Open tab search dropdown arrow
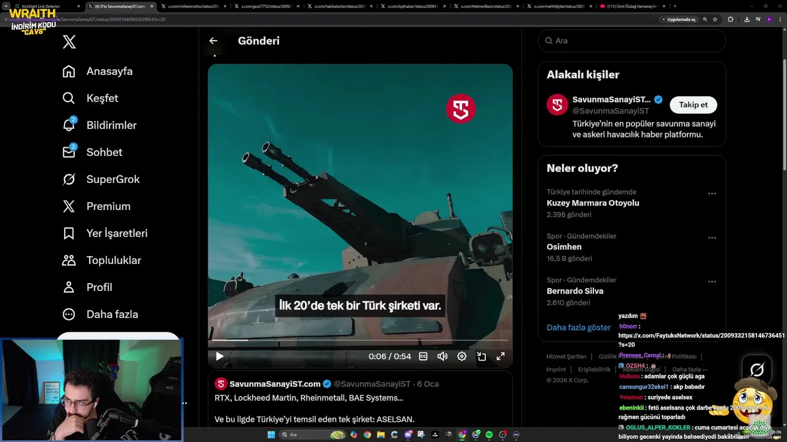The height and width of the screenshot is (442, 787). (6, 6)
